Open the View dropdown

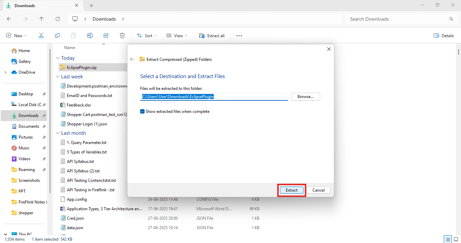[x=177, y=35]
